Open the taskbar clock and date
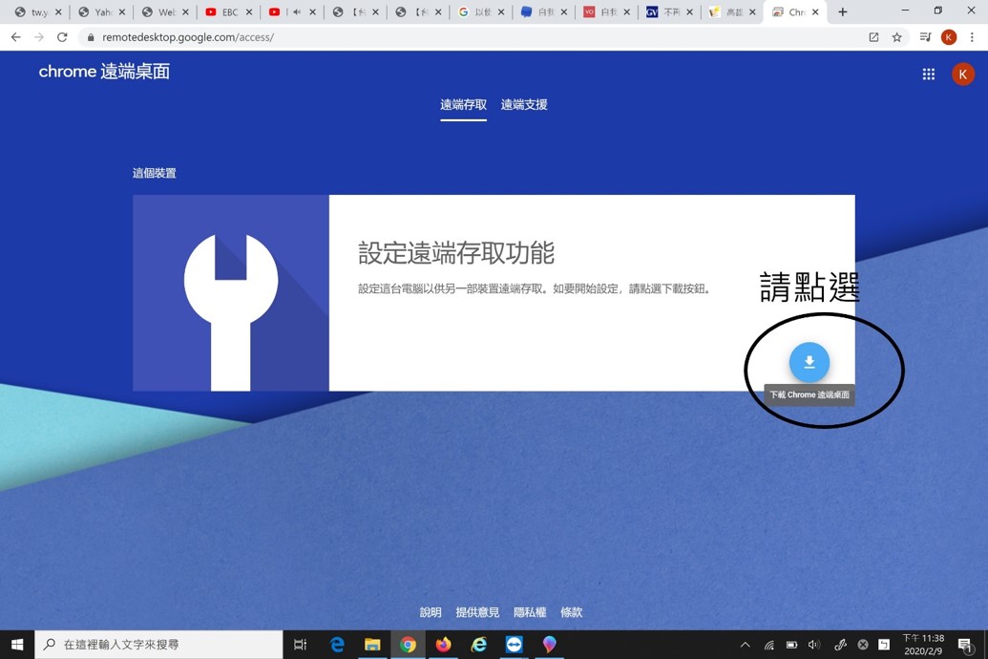The image size is (988, 659). [x=923, y=645]
